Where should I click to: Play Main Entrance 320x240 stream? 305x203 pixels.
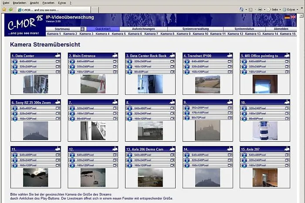click(x=72, y=67)
